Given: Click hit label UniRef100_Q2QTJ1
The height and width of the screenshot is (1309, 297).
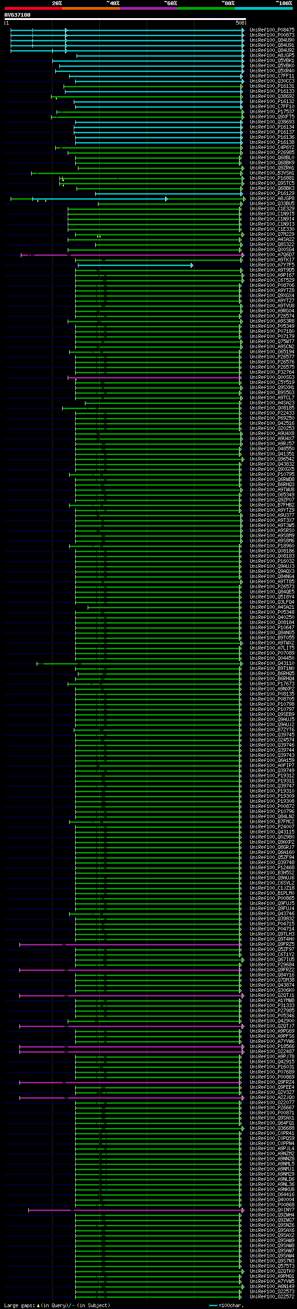Looking at the screenshot, I should tap(272, 996).
